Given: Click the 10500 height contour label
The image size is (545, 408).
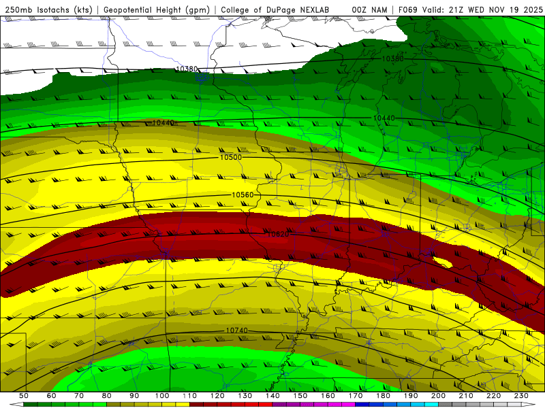Looking at the screenshot, I should tap(231, 158).
